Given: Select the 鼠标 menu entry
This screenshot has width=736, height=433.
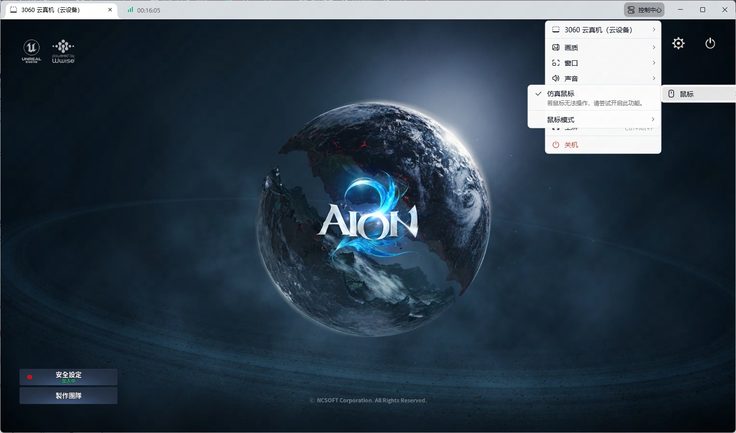Looking at the screenshot, I should [687, 94].
